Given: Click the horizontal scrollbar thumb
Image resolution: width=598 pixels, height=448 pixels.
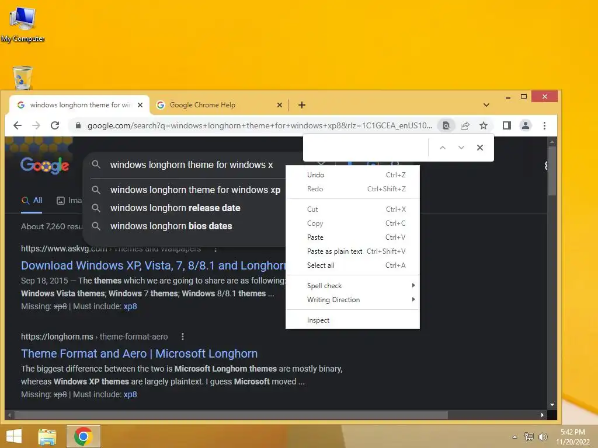Looking at the screenshot, I should 231,415.
